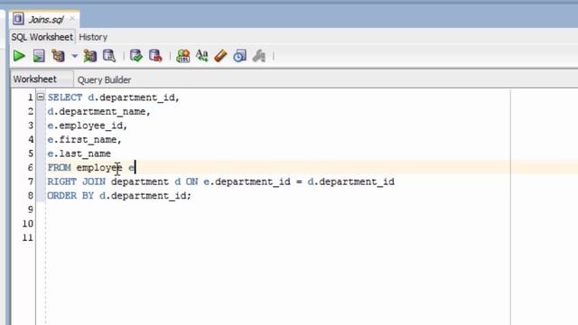Click the Autotrace icon
578x325 pixels.
coord(90,56)
